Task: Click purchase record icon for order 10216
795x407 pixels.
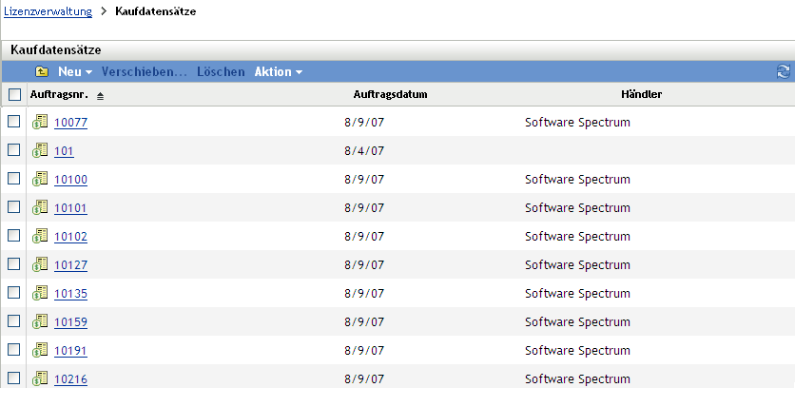Action: [40, 378]
